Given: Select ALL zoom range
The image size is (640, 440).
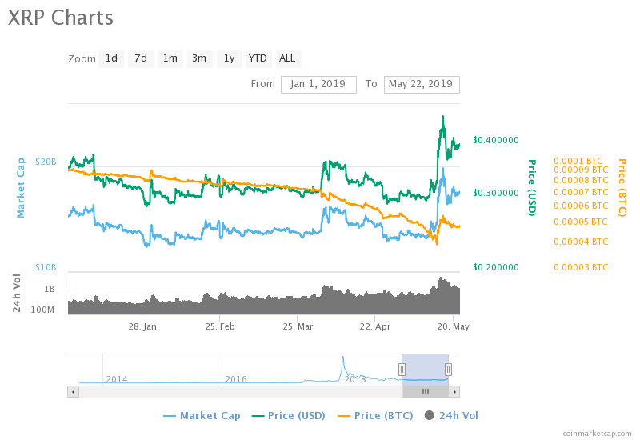Looking at the screenshot, I should [x=287, y=58].
